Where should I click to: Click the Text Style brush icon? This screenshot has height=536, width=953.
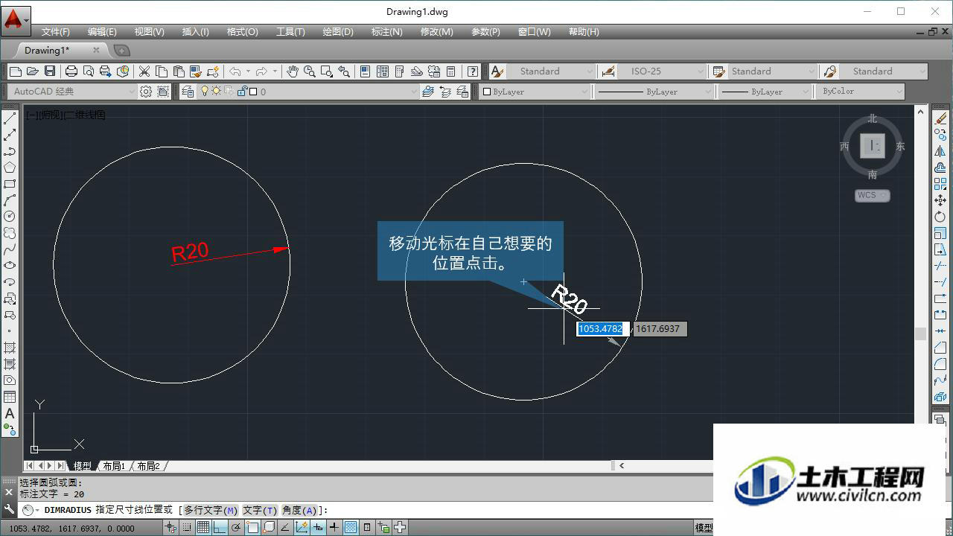497,71
